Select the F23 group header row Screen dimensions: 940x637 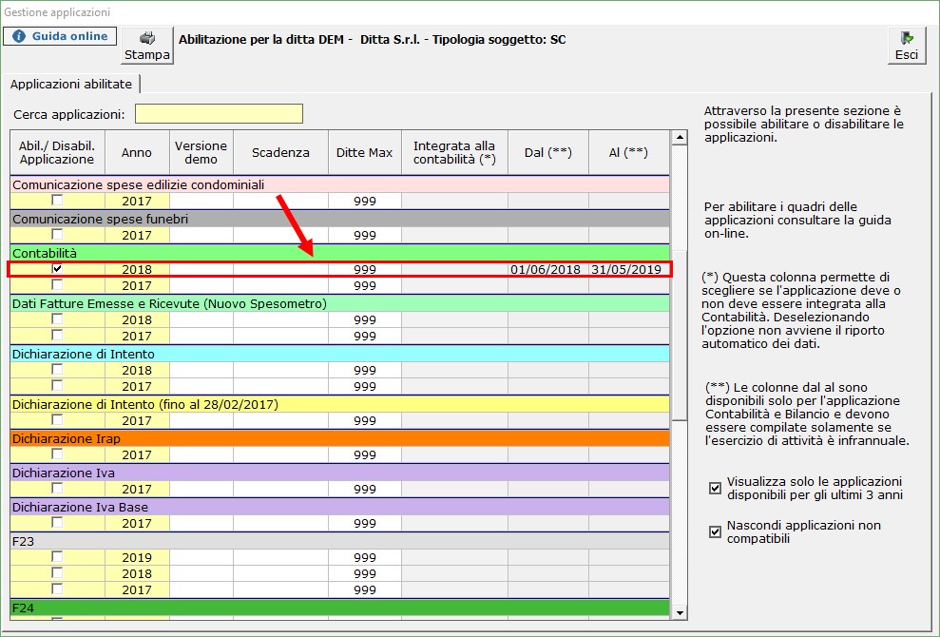point(340,541)
